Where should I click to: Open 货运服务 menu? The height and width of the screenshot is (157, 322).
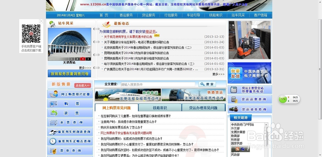pyautogui.click(x=148, y=15)
